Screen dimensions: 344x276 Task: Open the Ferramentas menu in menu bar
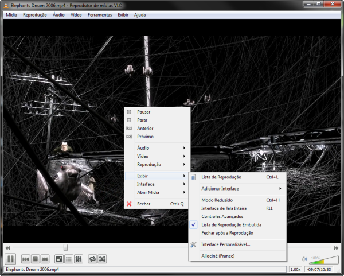tap(100, 14)
